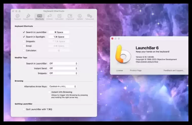Open the Modifier Taps Snippets dropdown
The height and width of the screenshot is (125, 192).
63,73
